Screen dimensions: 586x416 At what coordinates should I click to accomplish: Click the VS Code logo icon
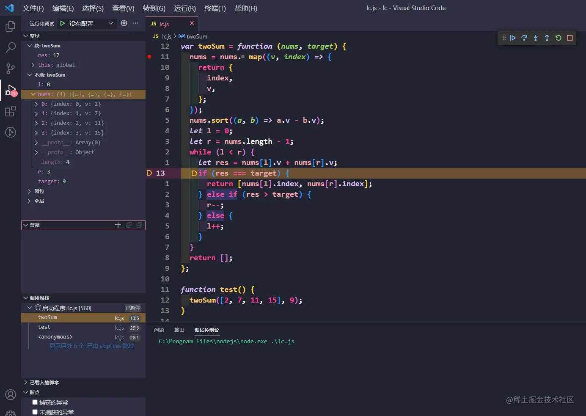[x=9, y=8]
